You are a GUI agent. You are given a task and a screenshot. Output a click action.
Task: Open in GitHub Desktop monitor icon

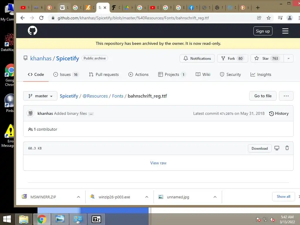[x=277, y=148]
